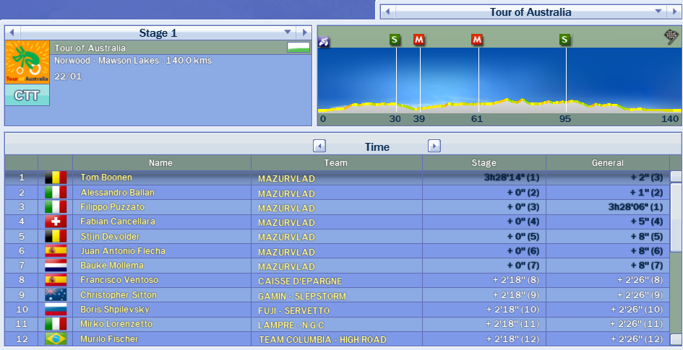This screenshot has width=683, height=350.
Task: Go to next stage with right arrow
Action: 306,32
